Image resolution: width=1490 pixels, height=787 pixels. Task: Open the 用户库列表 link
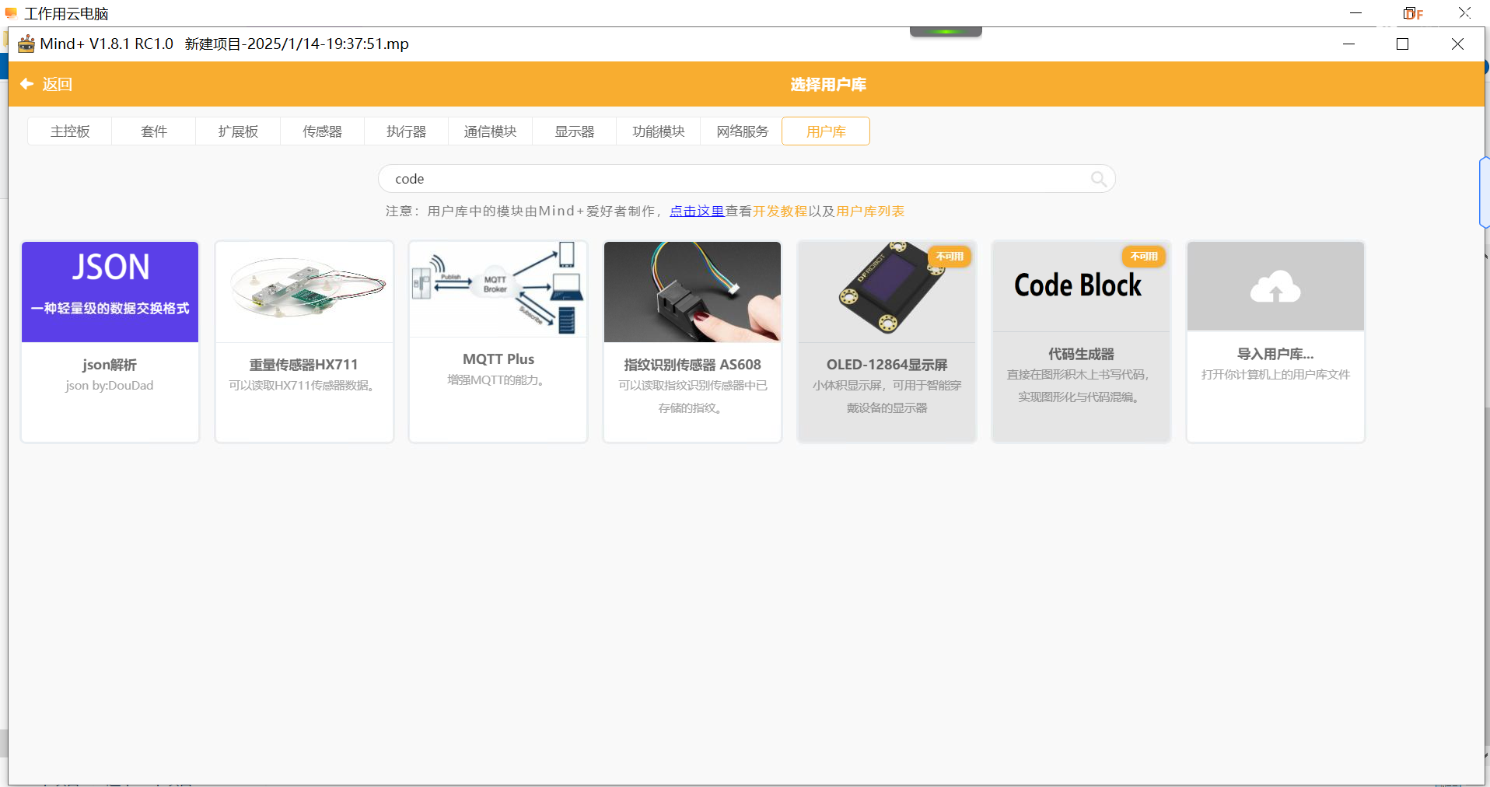click(870, 212)
